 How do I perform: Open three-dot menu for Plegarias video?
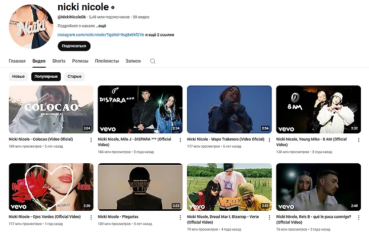tap(180, 218)
